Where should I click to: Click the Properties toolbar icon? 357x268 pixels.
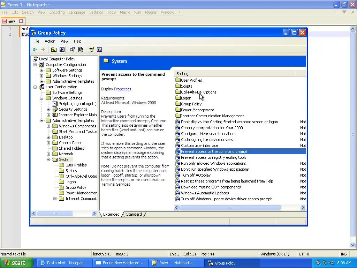73,50
